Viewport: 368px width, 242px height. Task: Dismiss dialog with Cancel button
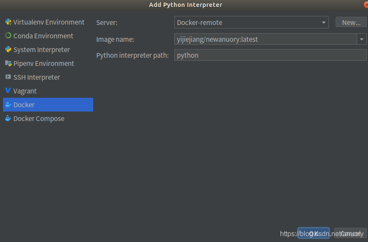[x=350, y=233]
